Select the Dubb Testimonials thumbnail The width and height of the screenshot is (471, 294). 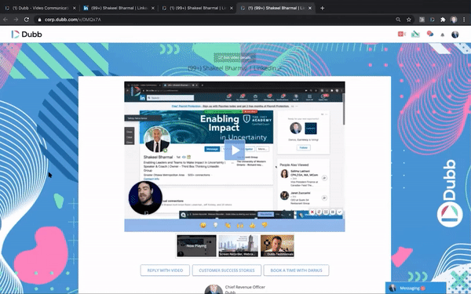[x=277, y=245]
